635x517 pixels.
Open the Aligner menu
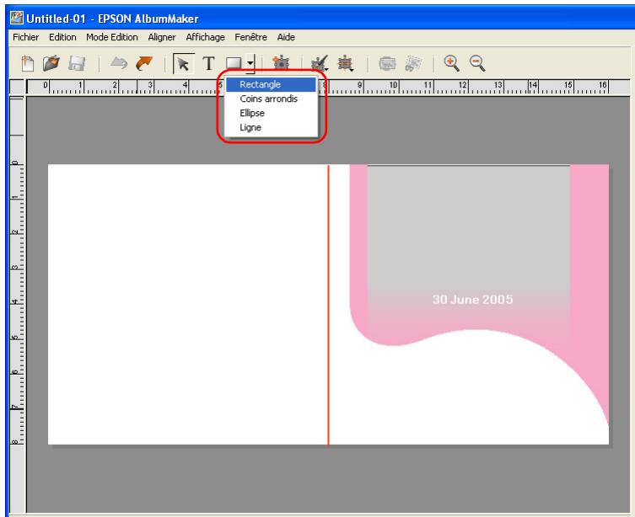click(x=162, y=37)
